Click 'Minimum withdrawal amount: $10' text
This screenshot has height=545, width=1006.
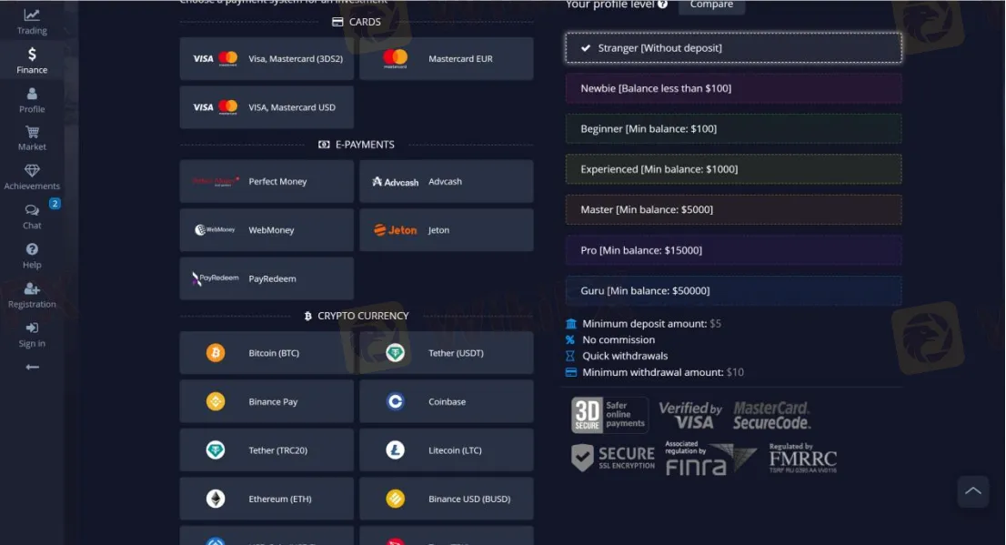(663, 372)
